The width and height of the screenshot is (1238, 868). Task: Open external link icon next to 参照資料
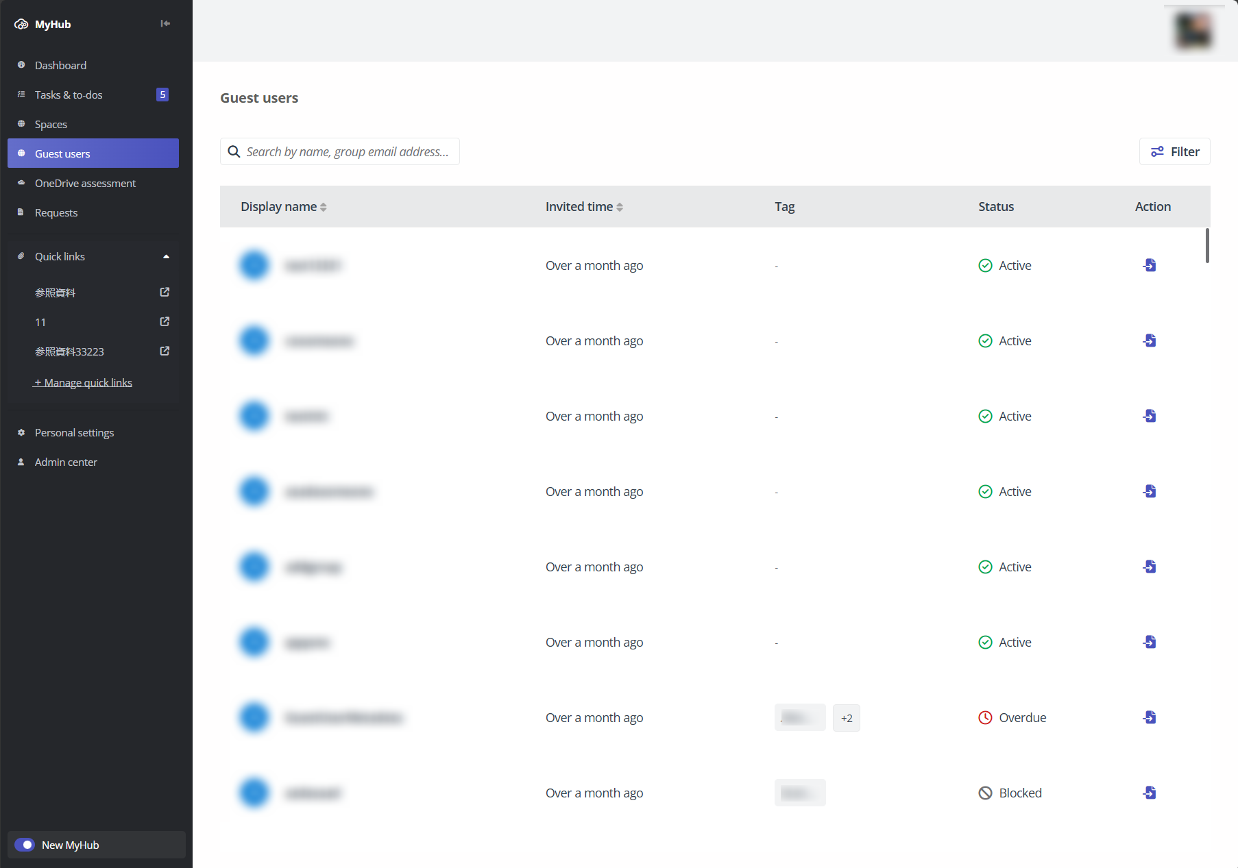pyautogui.click(x=164, y=292)
